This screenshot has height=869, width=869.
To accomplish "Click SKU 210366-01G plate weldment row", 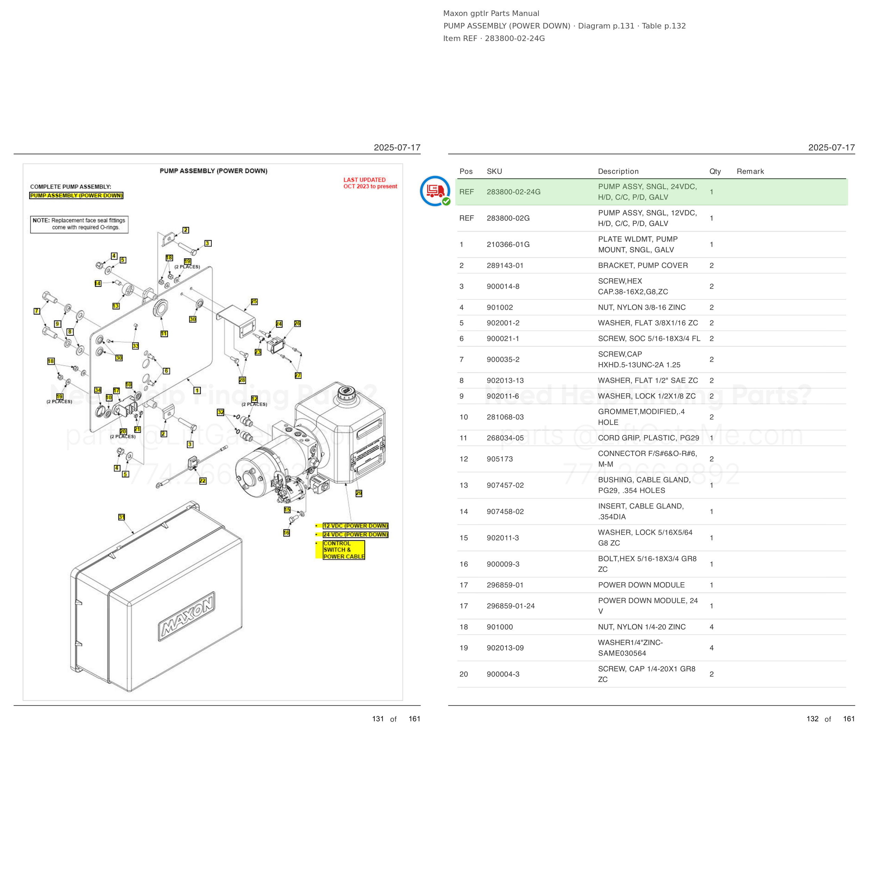I will coord(651,245).
